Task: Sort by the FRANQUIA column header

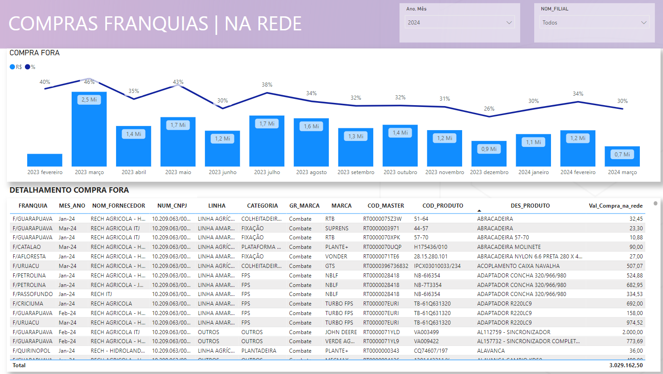Action: [33, 206]
